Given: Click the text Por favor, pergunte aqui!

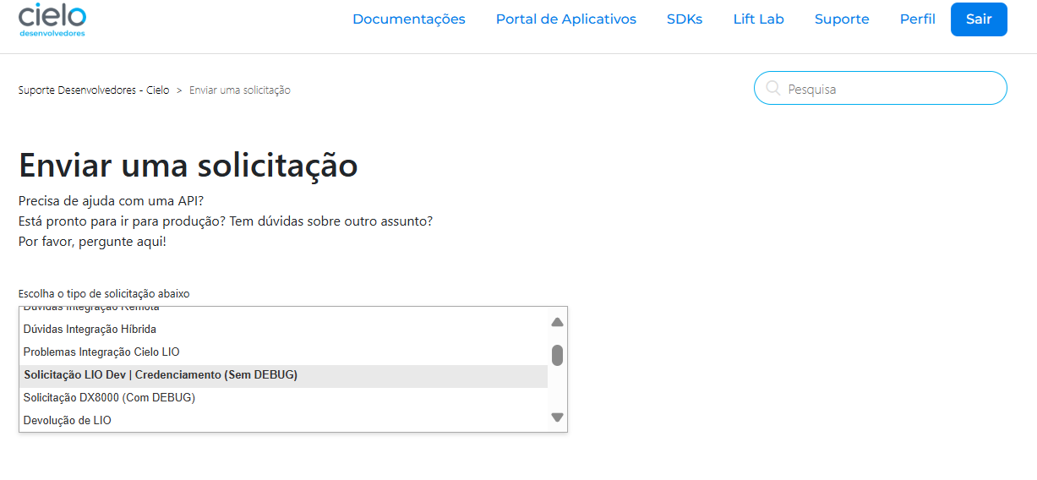Looking at the screenshot, I should point(92,242).
